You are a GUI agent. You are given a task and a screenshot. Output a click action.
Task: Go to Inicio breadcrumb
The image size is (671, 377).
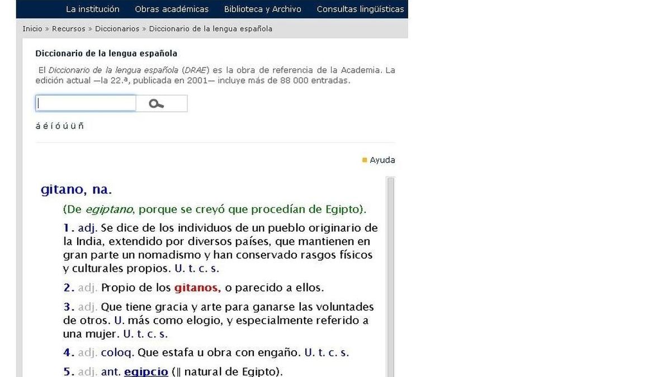coord(32,28)
